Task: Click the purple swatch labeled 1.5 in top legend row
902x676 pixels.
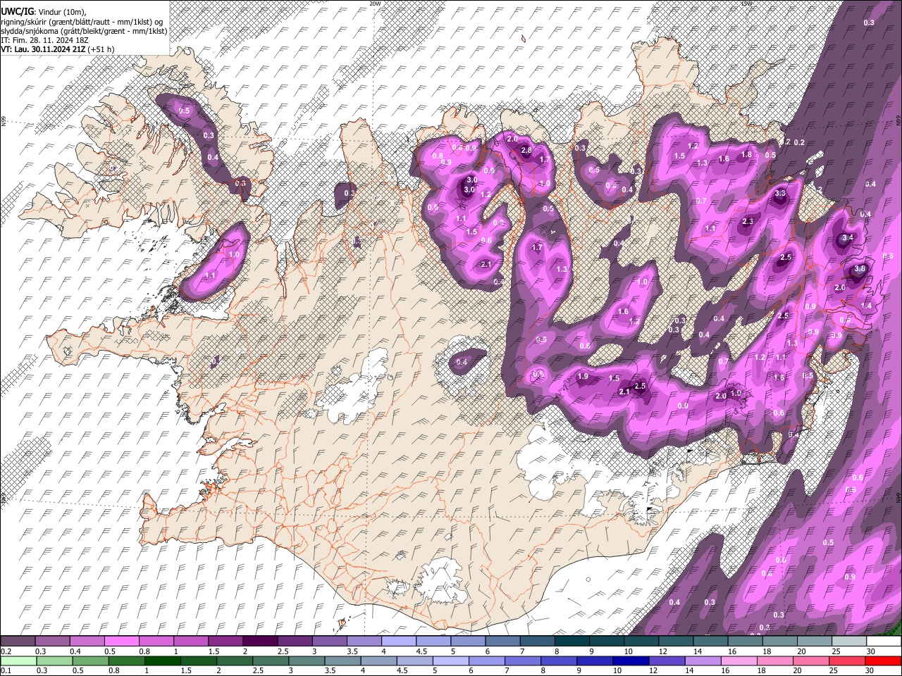Action: coord(225,641)
